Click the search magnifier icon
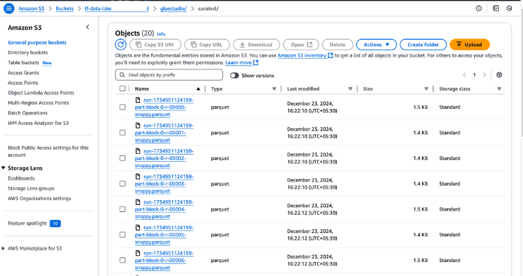This screenshot has width=523, height=276. pyautogui.click(x=122, y=75)
